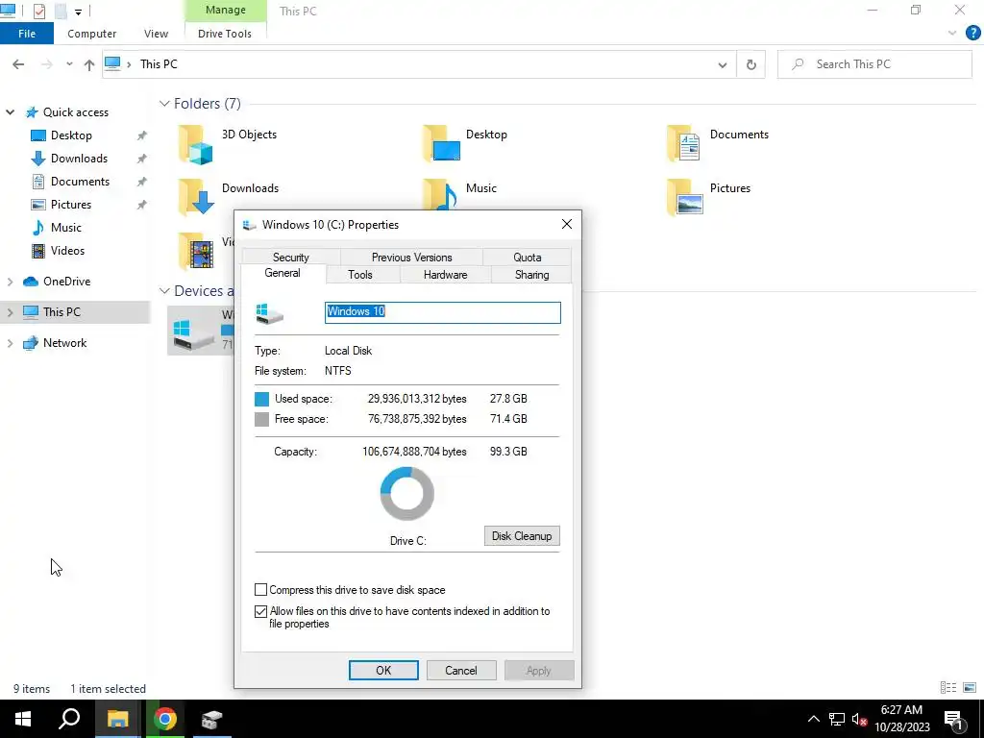
Task: Switch to the Hardware tab
Action: click(445, 275)
